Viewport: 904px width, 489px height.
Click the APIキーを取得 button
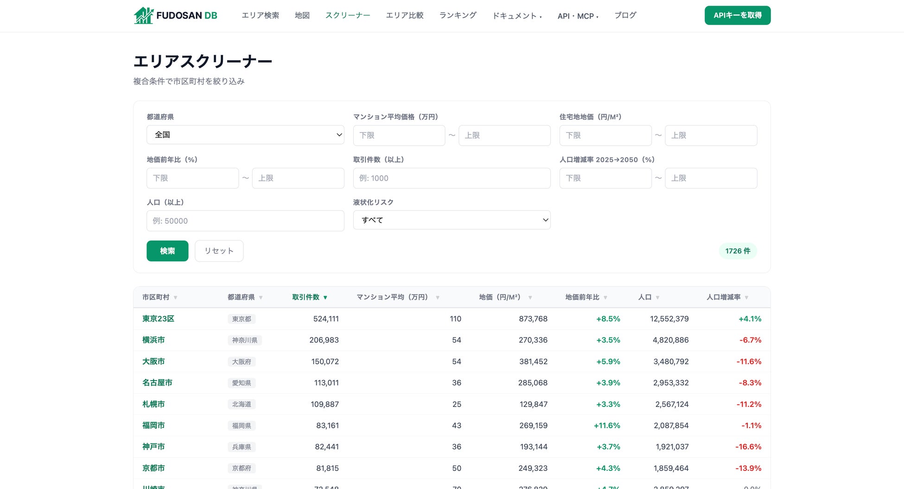(737, 15)
